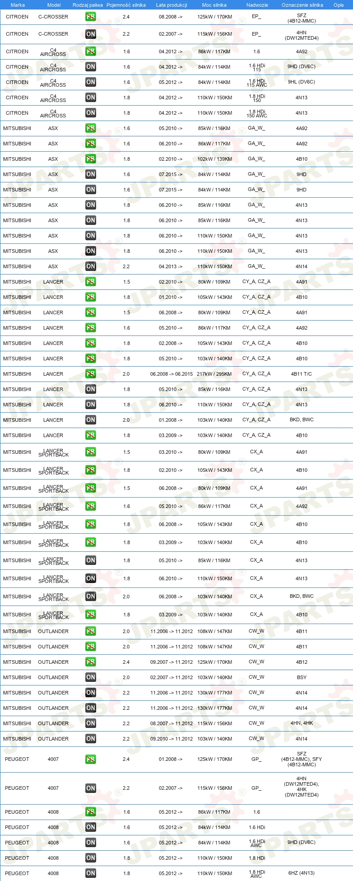Click the Lata produkcji column header
Image resolution: width=353 pixels, height=881 pixels.
(172, 5)
